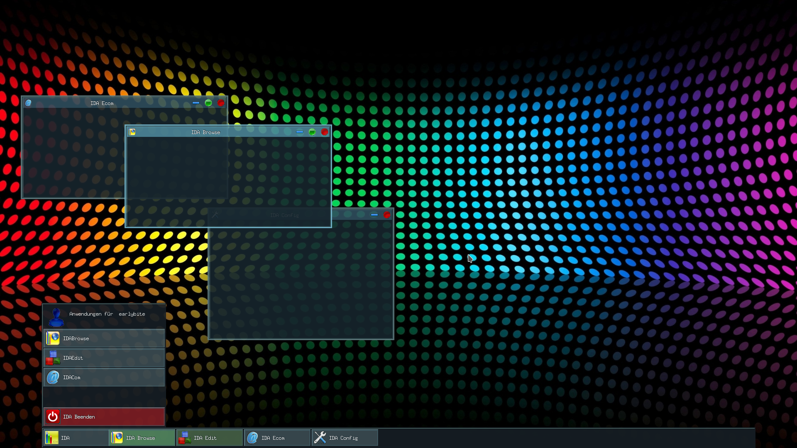The image size is (797, 448).
Task: Click the IDA launcher icon on the taskbar
Action: [x=51, y=437]
